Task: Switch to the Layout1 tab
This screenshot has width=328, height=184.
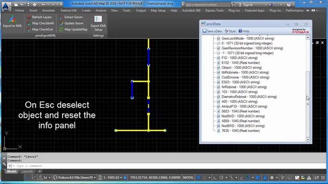Action: pos(27,171)
